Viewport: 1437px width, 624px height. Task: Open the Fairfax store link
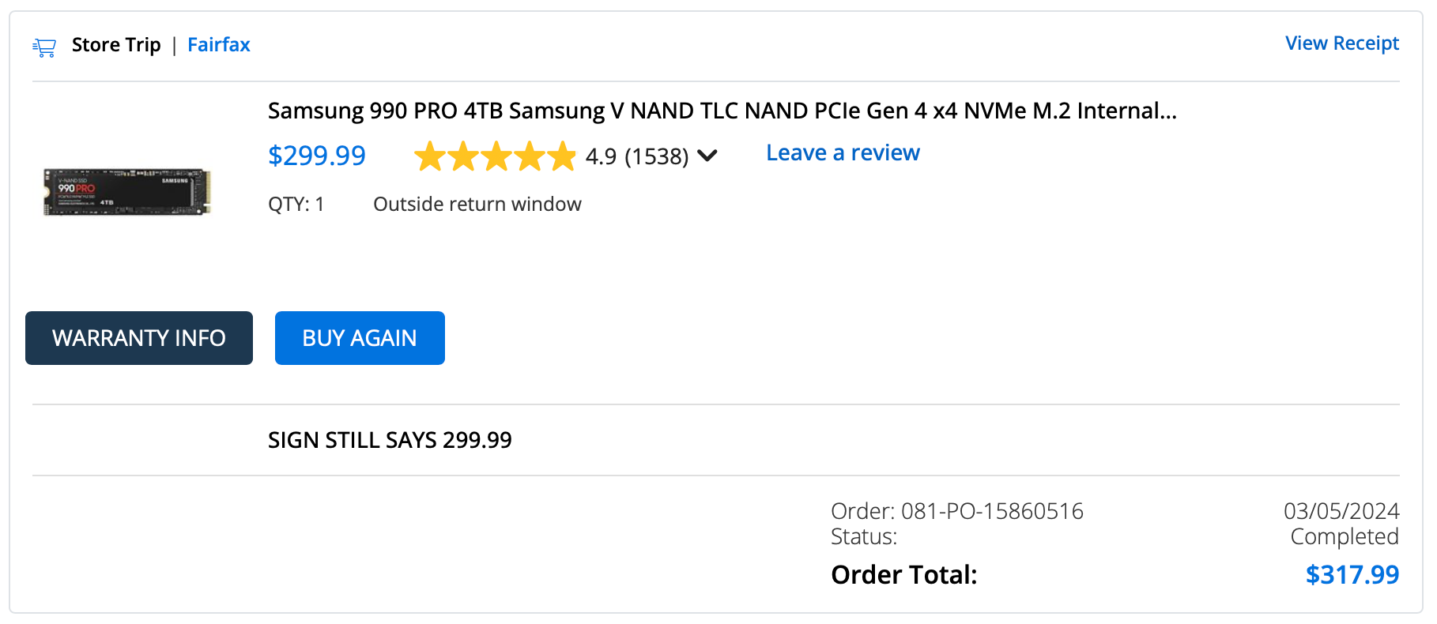click(219, 45)
